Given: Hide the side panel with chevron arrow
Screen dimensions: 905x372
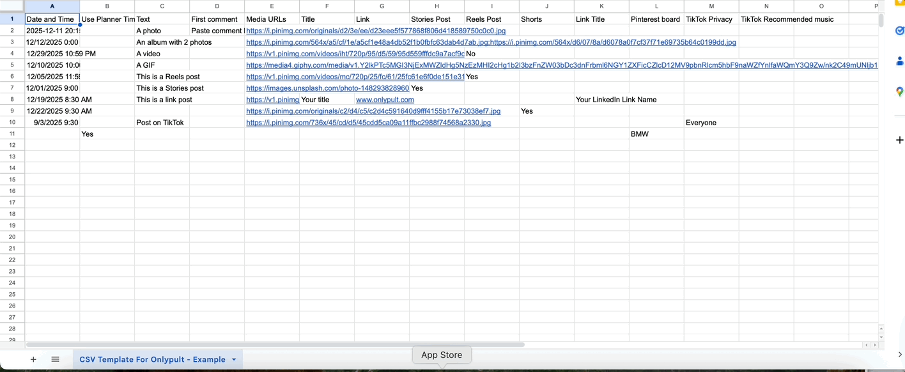Looking at the screenshot, I should tap(900, 355).
